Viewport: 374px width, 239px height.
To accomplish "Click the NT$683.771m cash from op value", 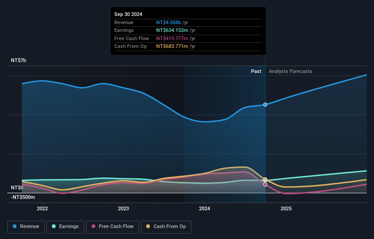I will (x=172, y=47).
